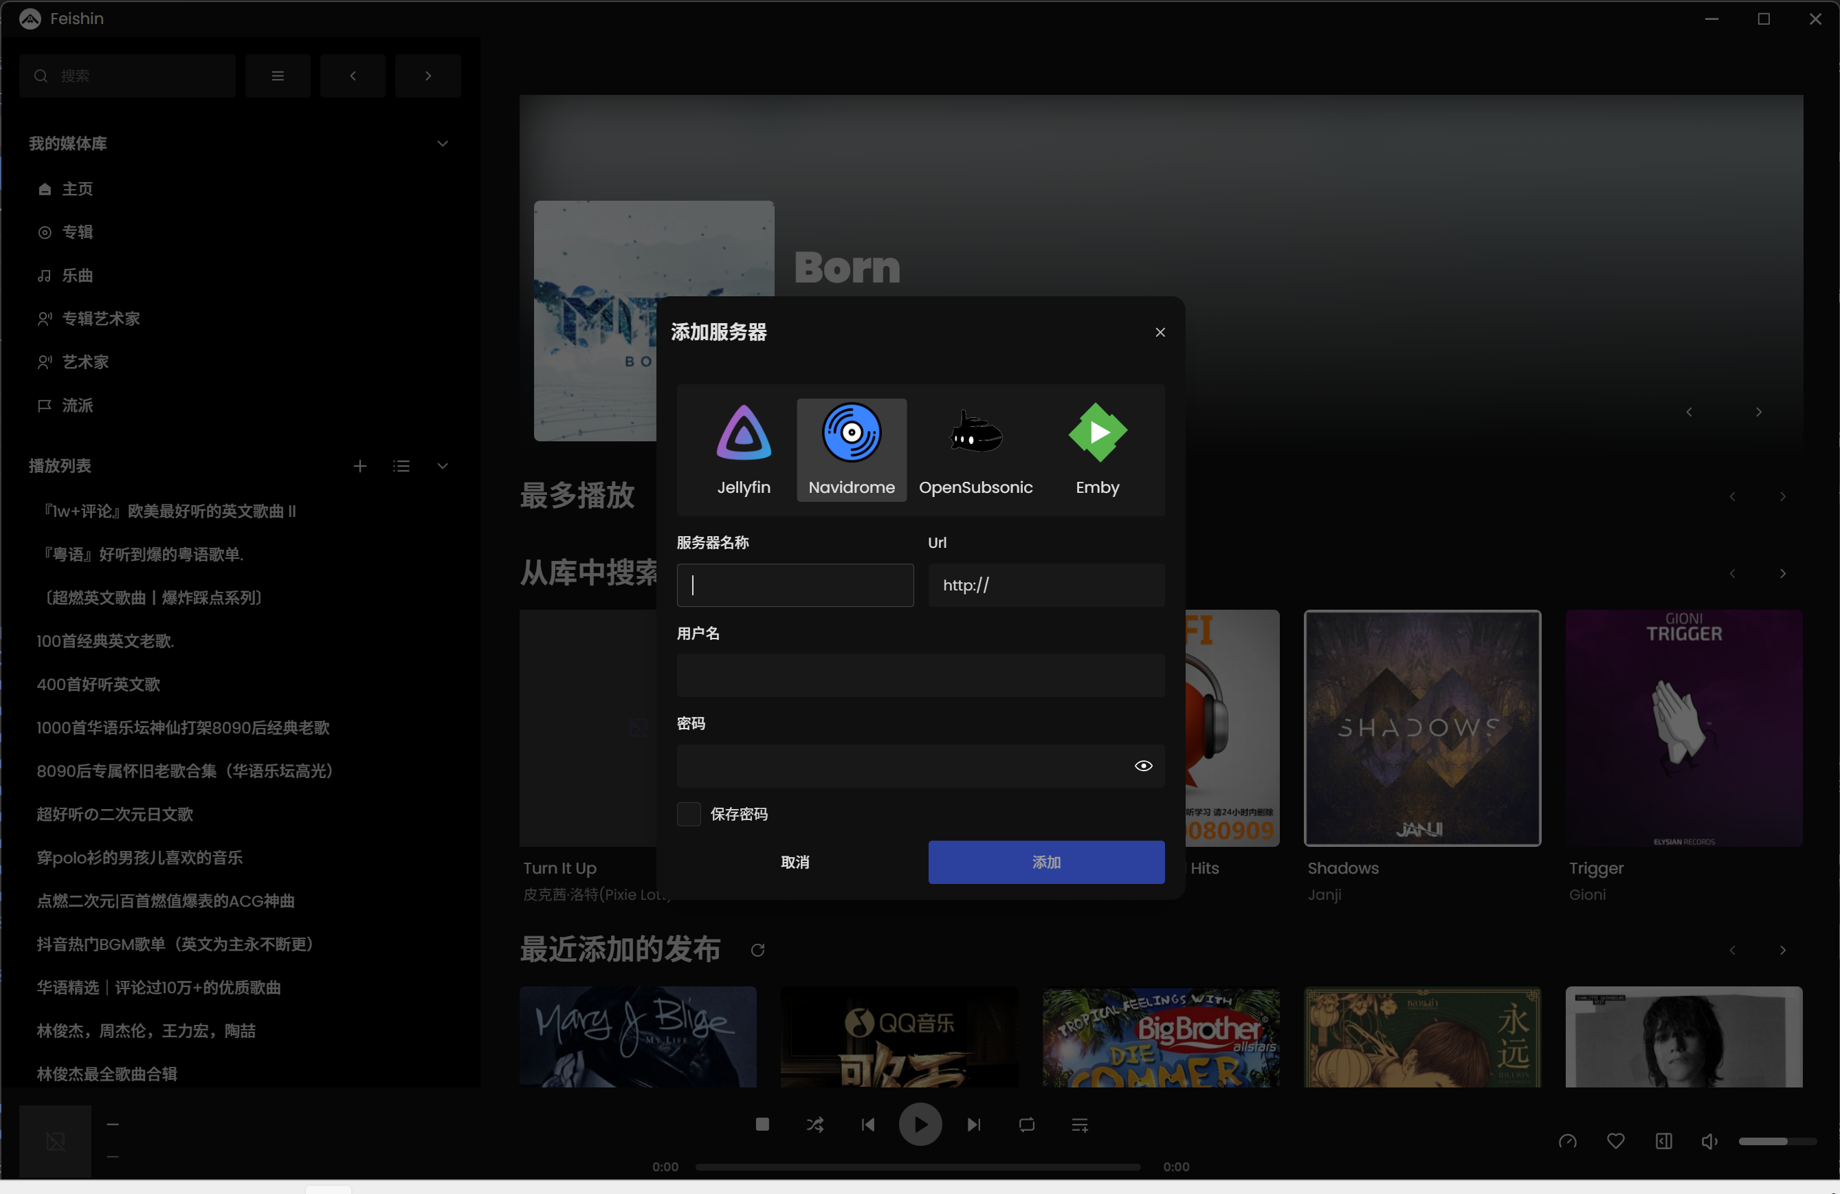Open playlist 超好听の二次元日文歌
The image size is (1840, 1194).
coord(114,815)
